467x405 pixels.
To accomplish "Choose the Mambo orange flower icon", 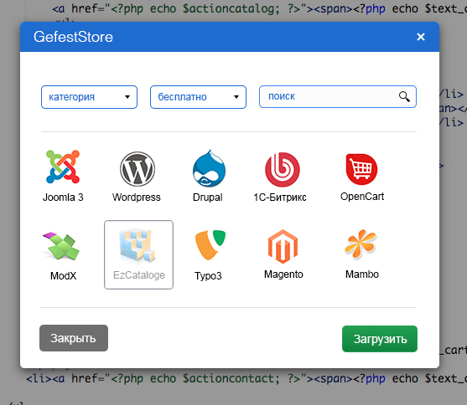I will click(361, 244).
